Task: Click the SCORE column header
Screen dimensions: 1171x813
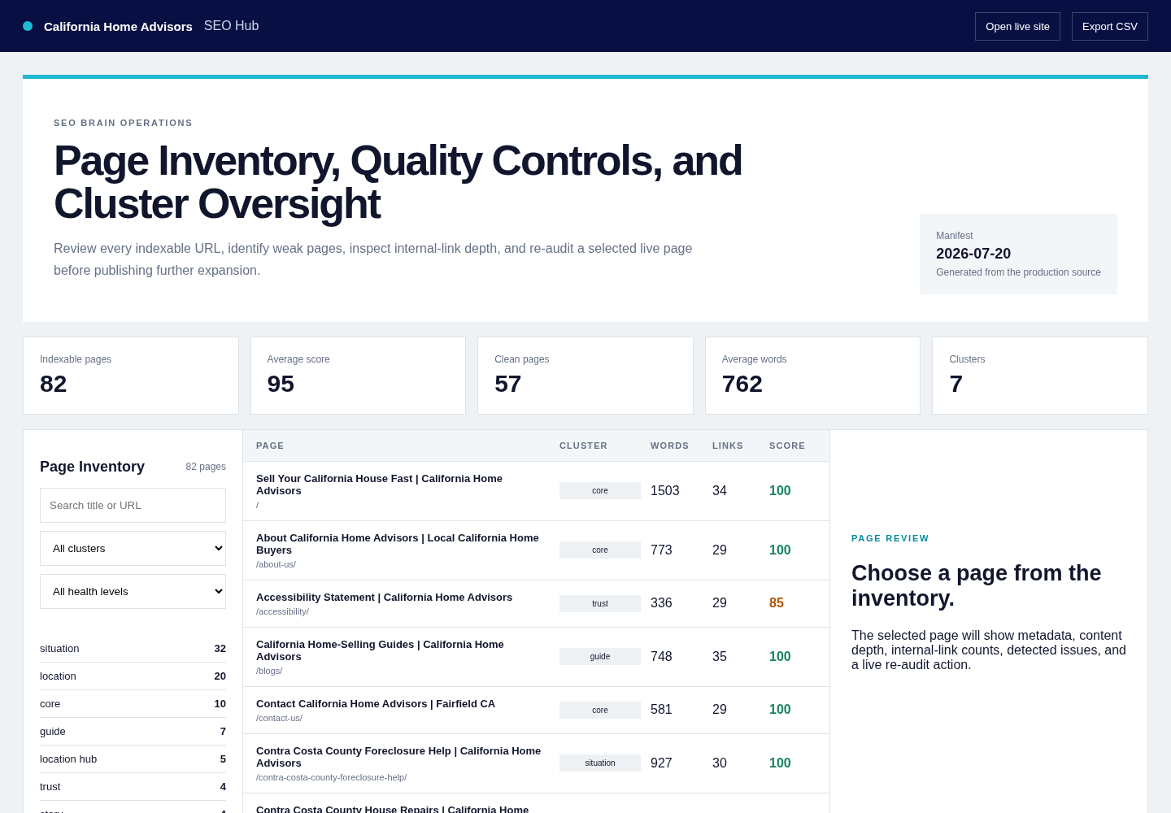Action: coord(787,446)
